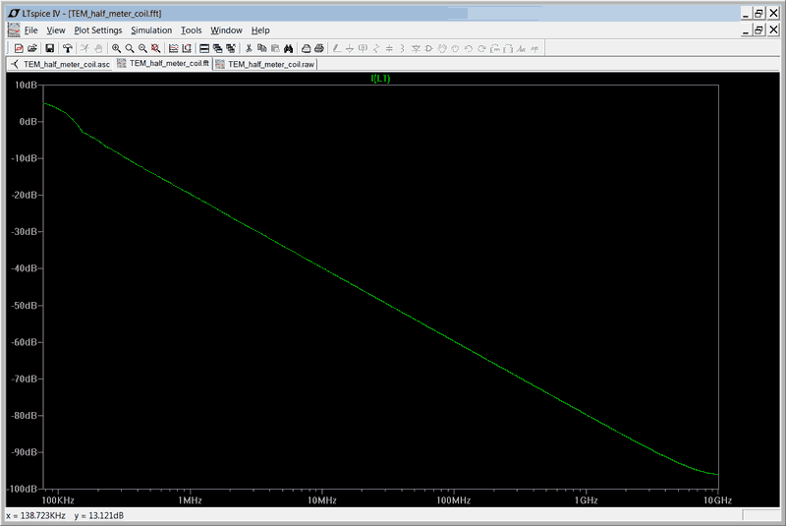Open the Plot Settings menu
786x526 pixels.
(98, 30)
